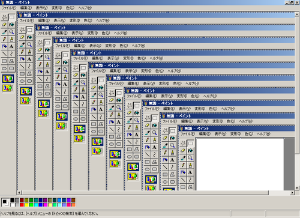Choose the Eraser tool in the outer toolbox
300x218 pixels.
[4, 25]
